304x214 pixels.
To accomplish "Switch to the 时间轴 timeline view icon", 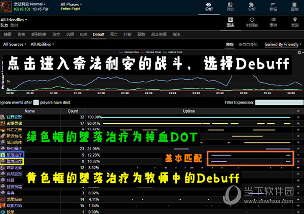I will (251, 22).
